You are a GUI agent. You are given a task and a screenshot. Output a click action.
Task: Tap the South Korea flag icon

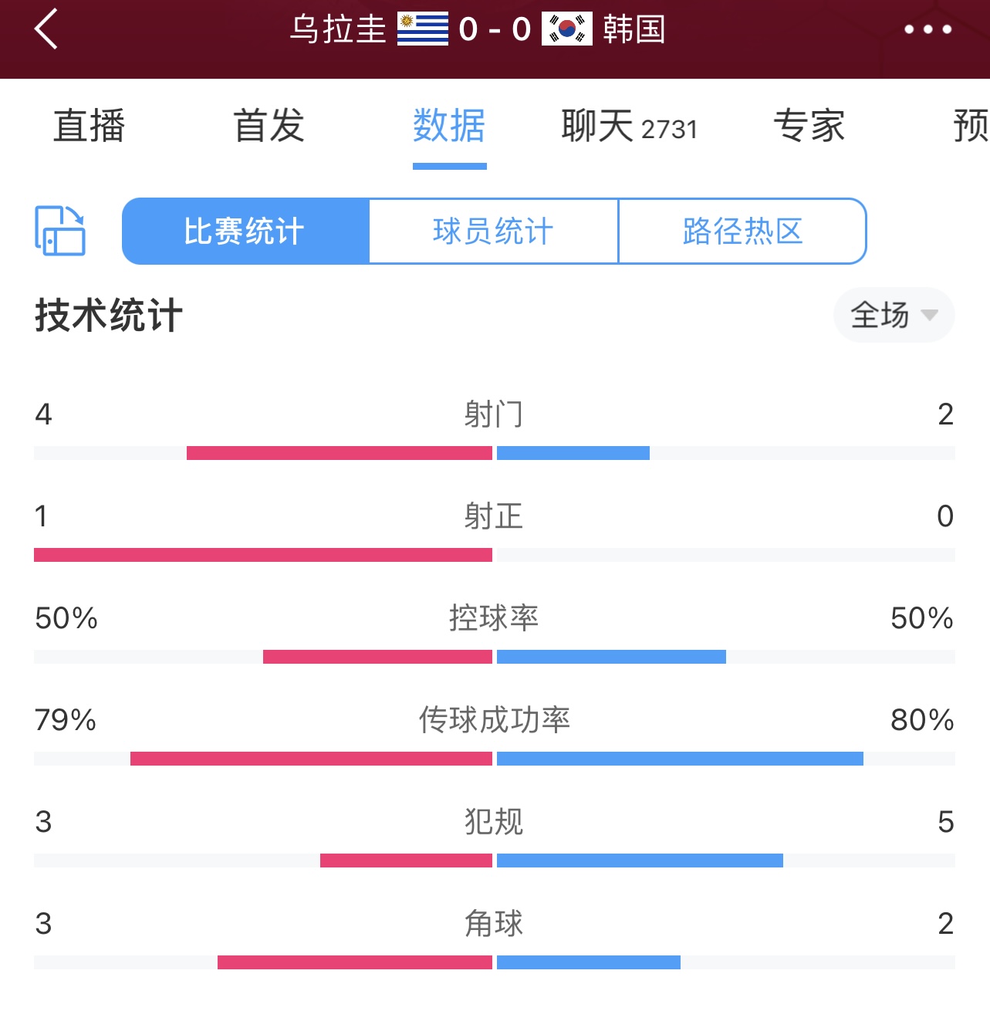[x=567, y=29]
